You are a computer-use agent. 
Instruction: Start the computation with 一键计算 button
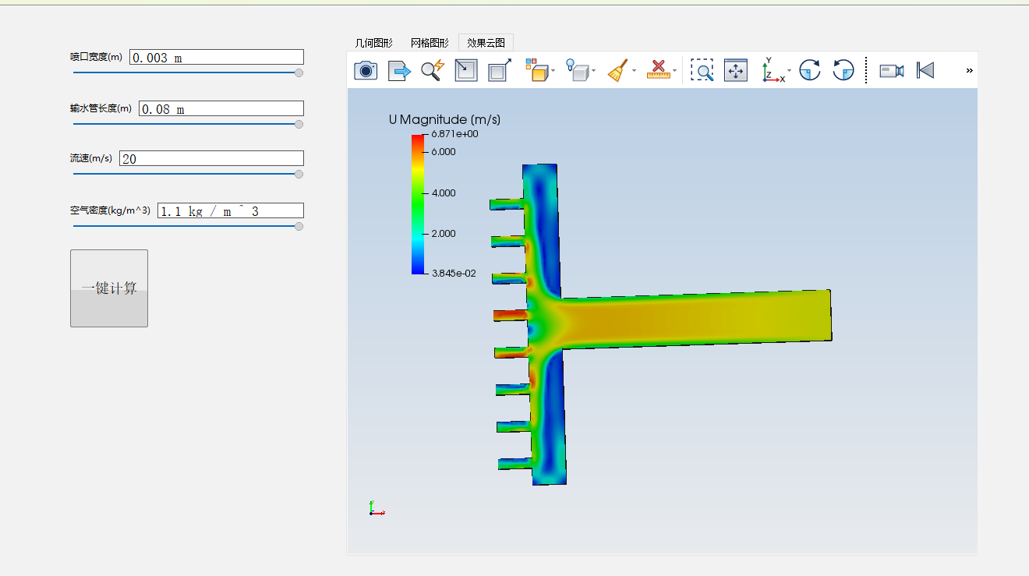click(x=109, y=288)
